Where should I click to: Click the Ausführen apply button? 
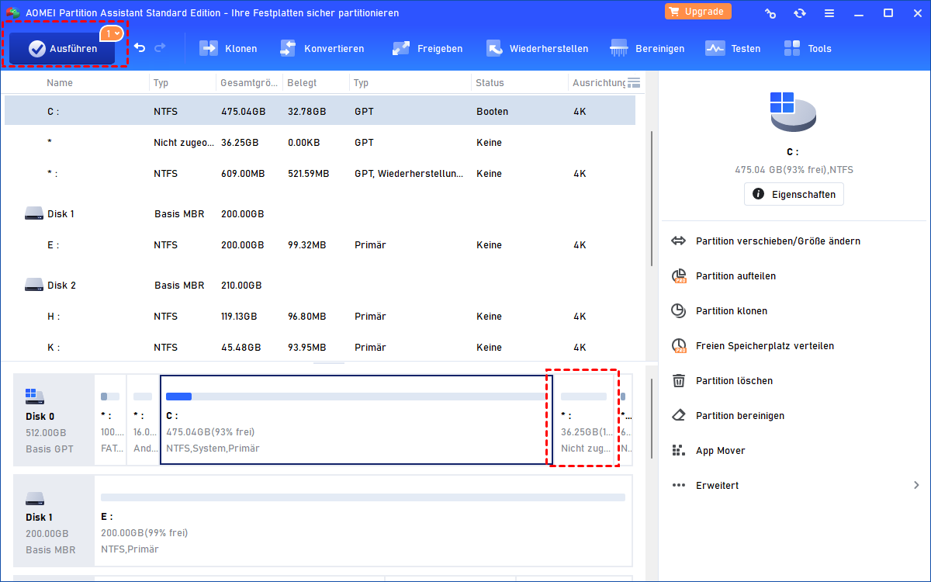point(62,48)
